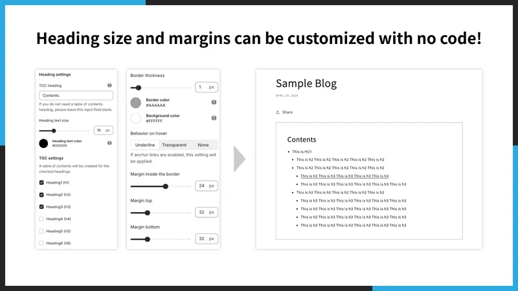Click the Margin bottom slider handle
Image resolution: width=518 pixels, height=291 pixels.
148,239
